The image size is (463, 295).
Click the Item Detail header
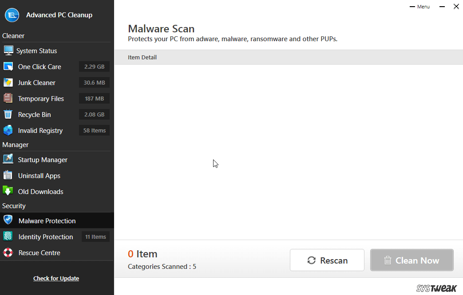pos(142,57)
